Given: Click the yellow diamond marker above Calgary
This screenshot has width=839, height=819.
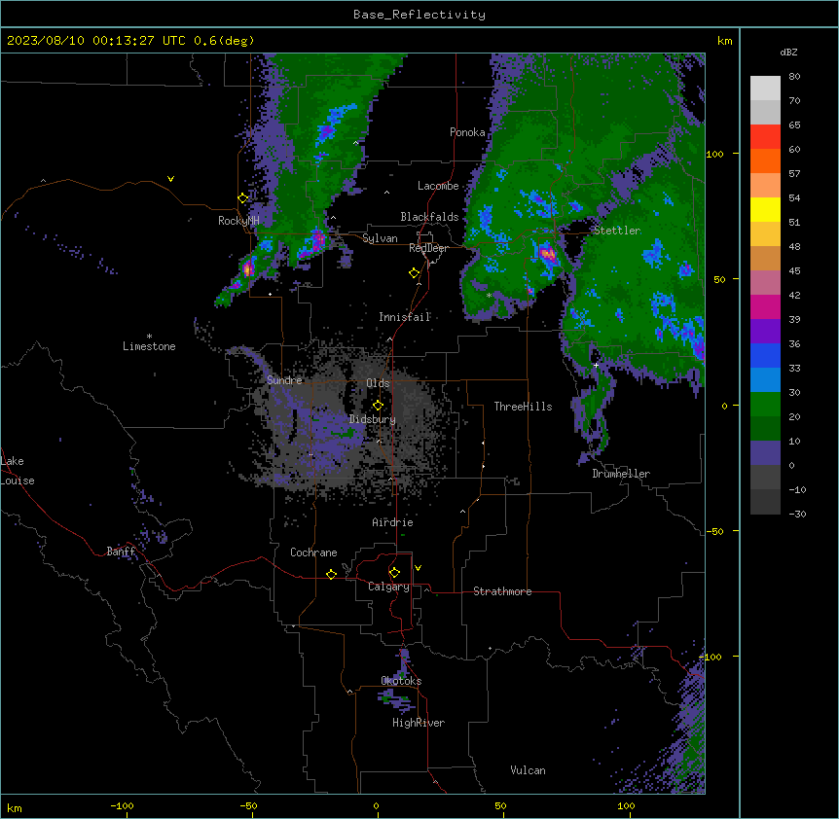Looking at the screenshot, I should [x=394, y=573].
